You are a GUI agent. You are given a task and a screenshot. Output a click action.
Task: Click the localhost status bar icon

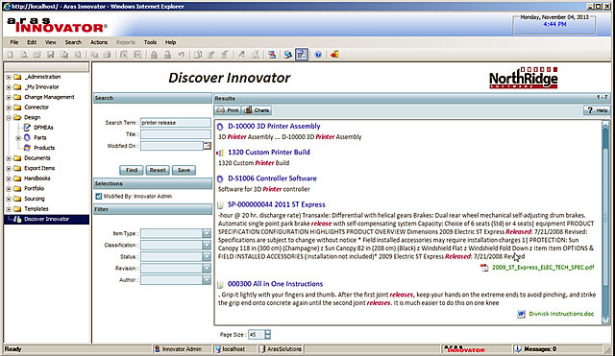click(218, 349)
